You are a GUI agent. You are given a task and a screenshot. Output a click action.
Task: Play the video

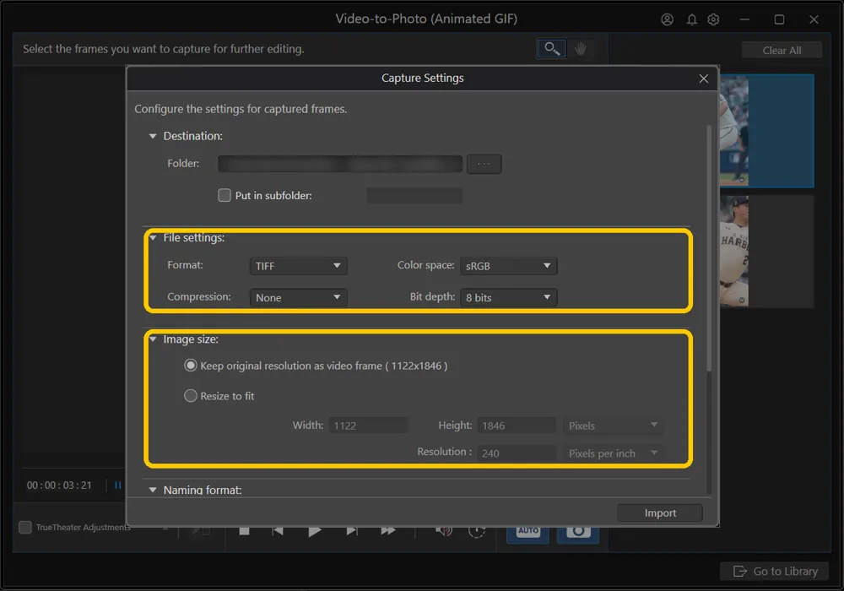[315, 532]
